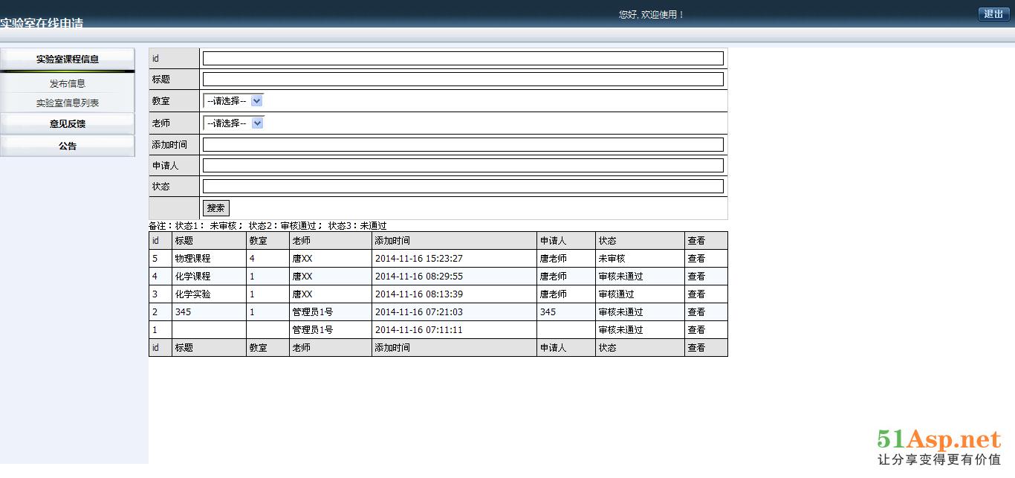1015x478 pixels.
Task: Expand the 意见反馈 sidebar menu
Action: (68, 124)
